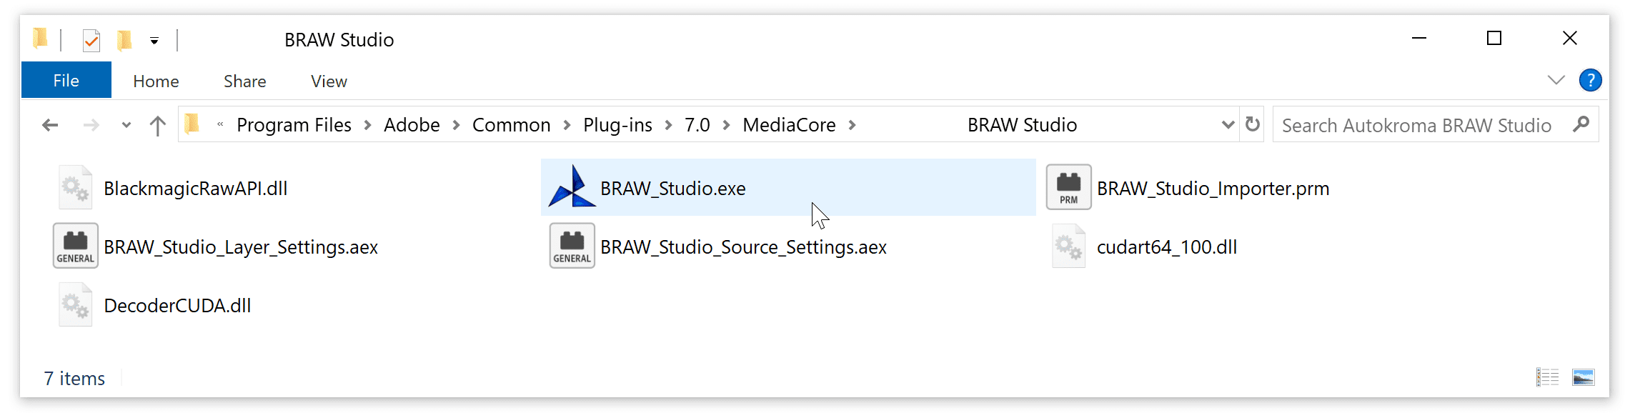This screenshot has width=1625, height=413.
Task: Open the Share ribbon tab
Action: pyautogui.click(x=245, y=81)
